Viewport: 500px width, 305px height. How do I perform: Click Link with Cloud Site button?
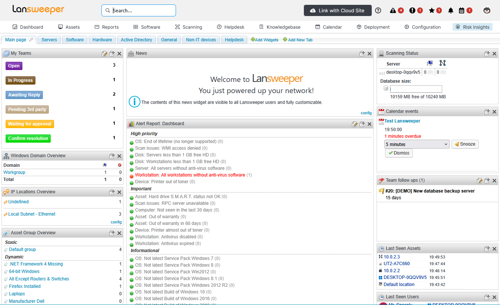(338, 10)
